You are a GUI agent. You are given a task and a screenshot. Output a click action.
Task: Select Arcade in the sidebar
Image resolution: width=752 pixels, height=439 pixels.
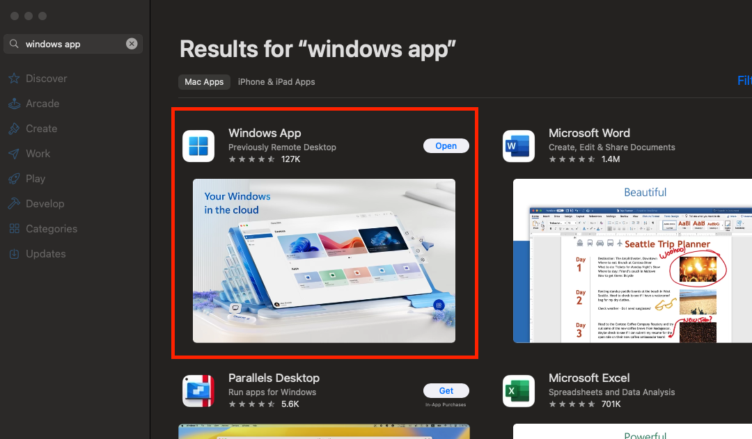[42, 104]
